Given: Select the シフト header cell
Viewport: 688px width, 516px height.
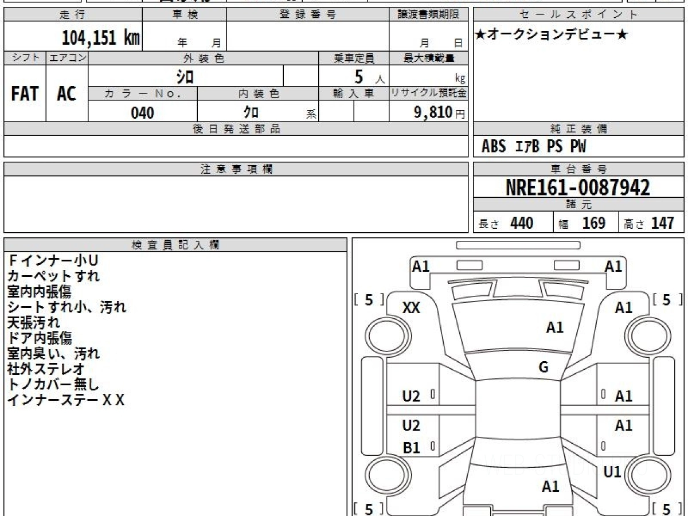Looking at the screenshot, I should tap(25, 58).
